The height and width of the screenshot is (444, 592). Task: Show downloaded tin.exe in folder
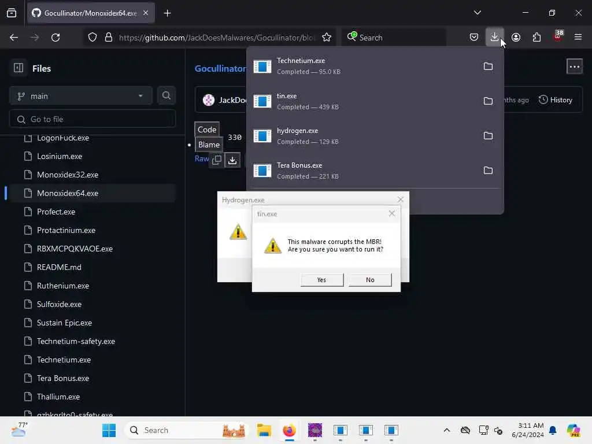tap(488, 101)
